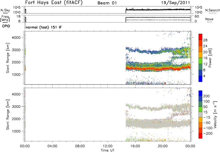This screenshot has height=152, width=220.
Task: Click the '10^5' left noise axis tick
Action: (17, 8)
